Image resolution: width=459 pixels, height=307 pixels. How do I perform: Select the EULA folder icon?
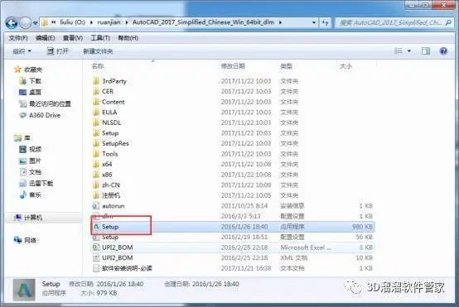coord(96,113)
